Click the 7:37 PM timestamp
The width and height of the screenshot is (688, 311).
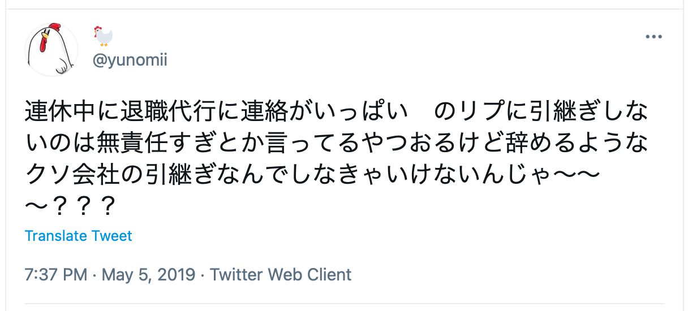56,275
